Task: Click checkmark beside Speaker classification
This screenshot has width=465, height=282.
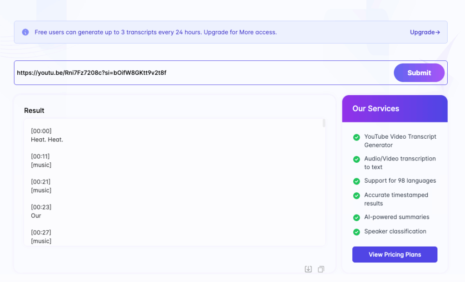Action: coord(356,232)
